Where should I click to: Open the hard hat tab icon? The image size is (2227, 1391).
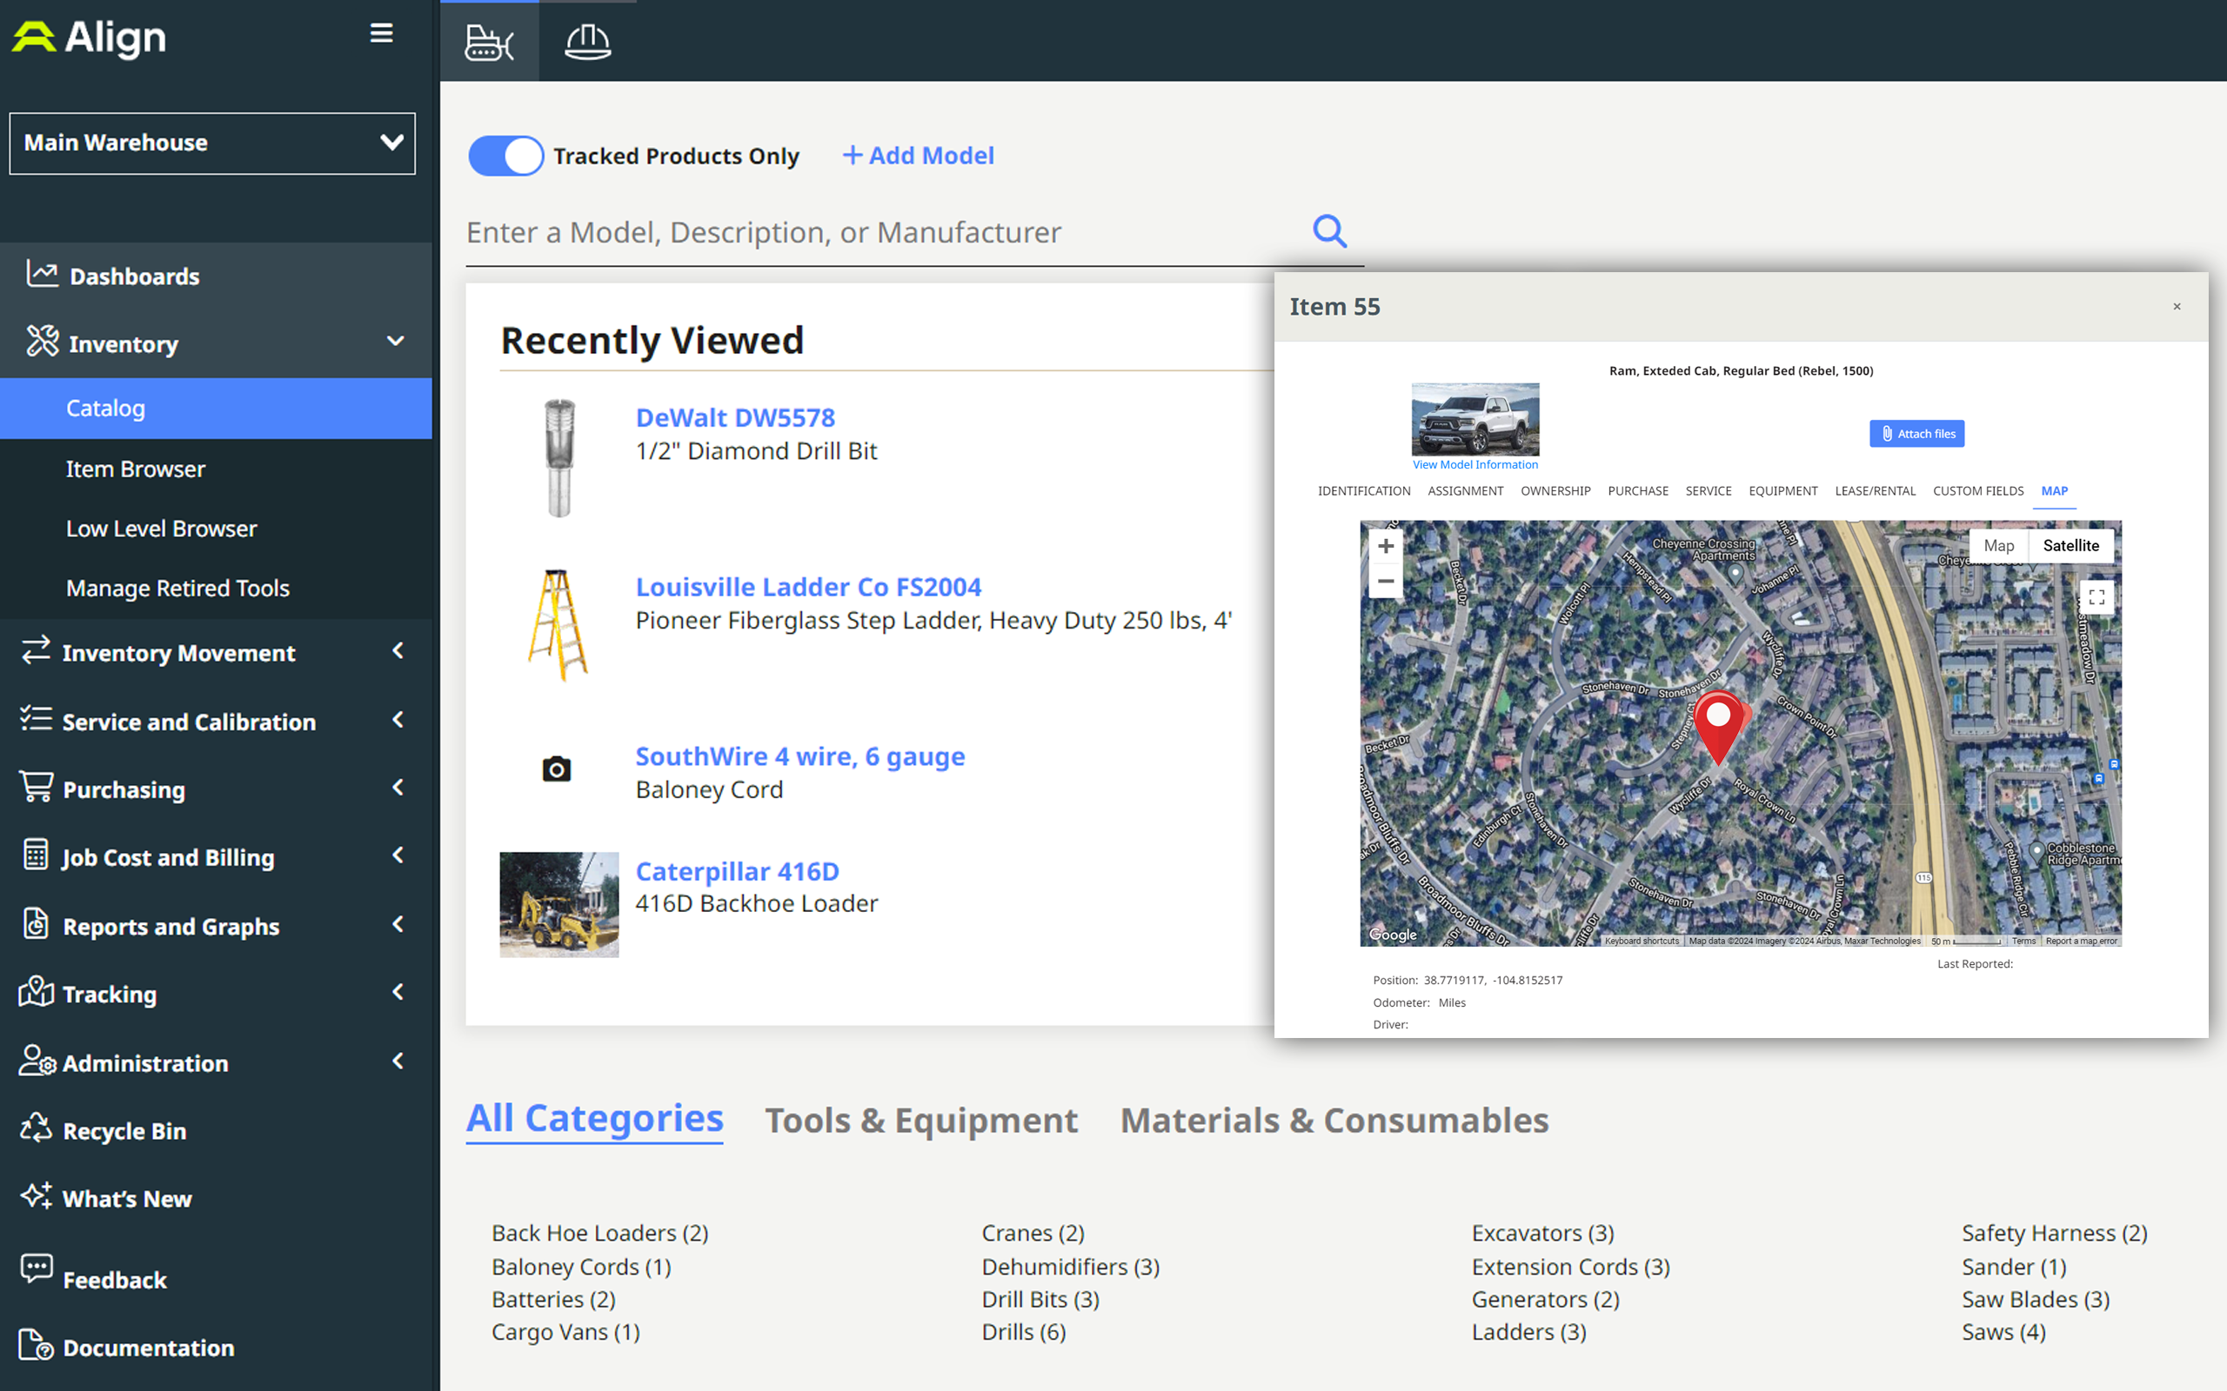point(587,43)
